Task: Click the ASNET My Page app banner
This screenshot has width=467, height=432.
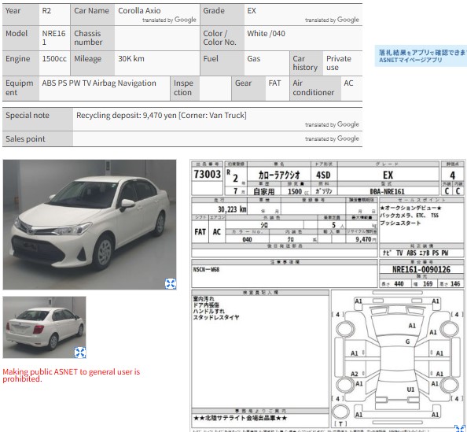Action: [x=421, y=56]
